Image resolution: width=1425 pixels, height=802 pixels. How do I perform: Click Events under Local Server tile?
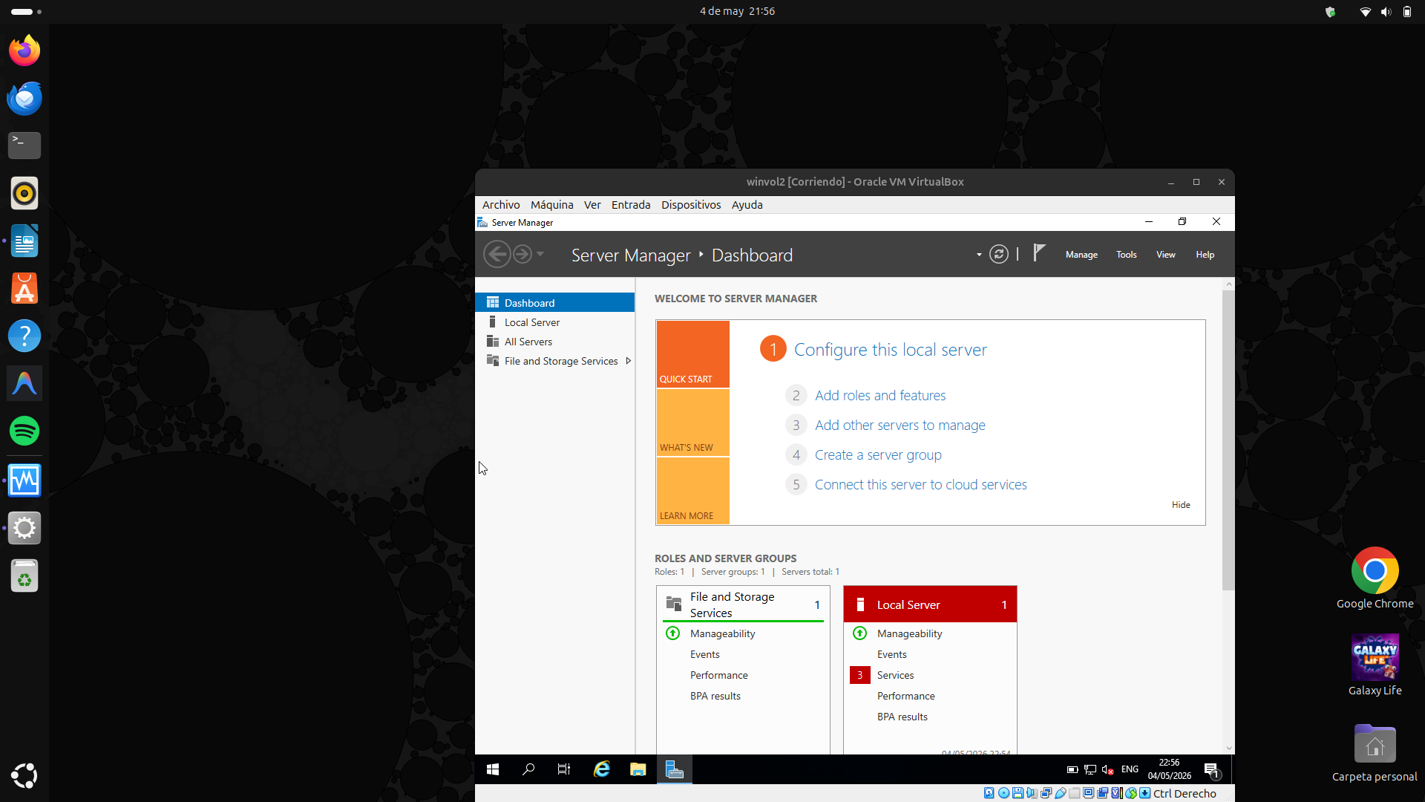(x=891, y=653)
